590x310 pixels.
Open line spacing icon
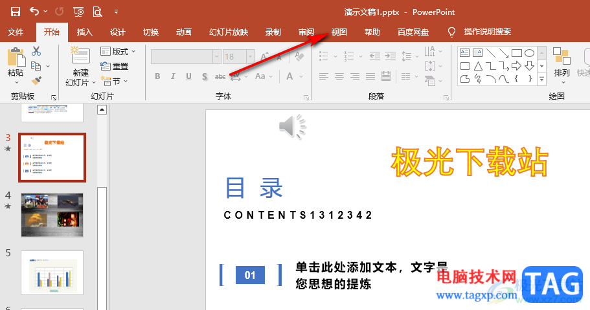tap(406, 56)
